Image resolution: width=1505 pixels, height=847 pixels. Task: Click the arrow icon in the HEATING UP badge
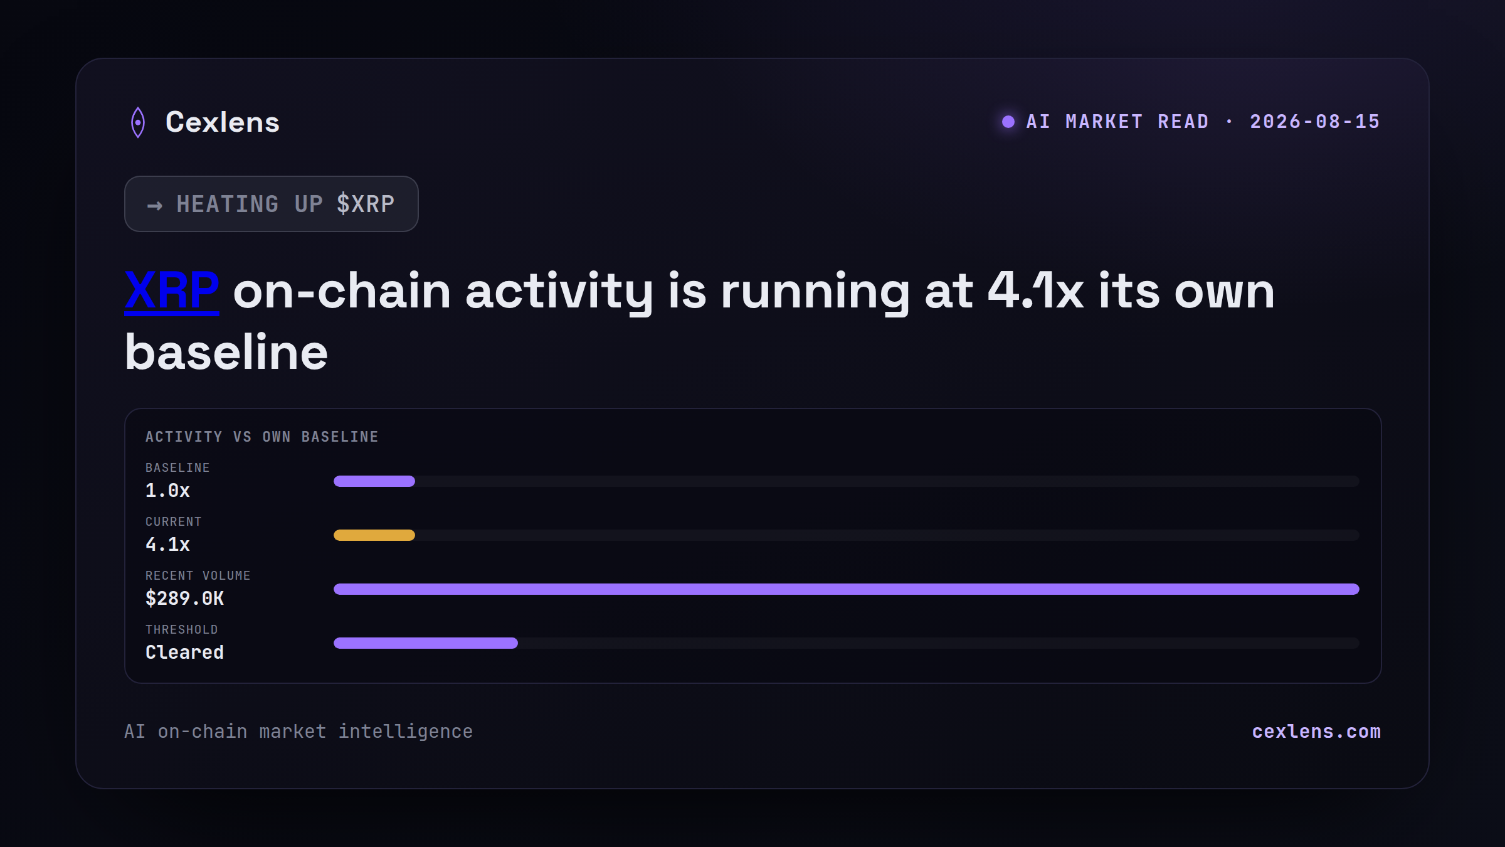(x=154, y=205)
